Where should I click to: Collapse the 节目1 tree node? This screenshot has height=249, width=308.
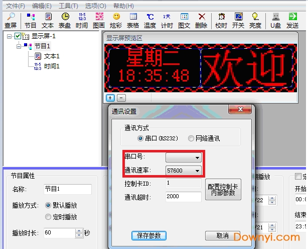[19, 46]
